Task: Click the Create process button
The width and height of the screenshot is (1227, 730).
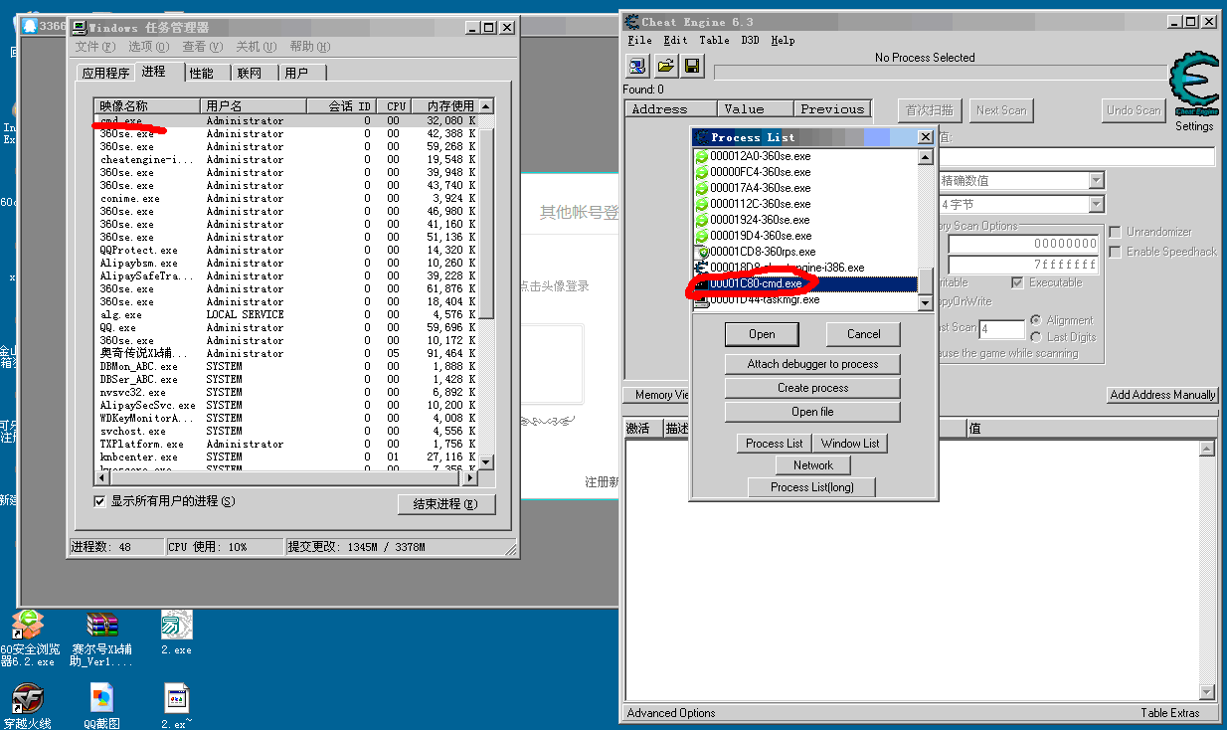Action: coord(812,388)
